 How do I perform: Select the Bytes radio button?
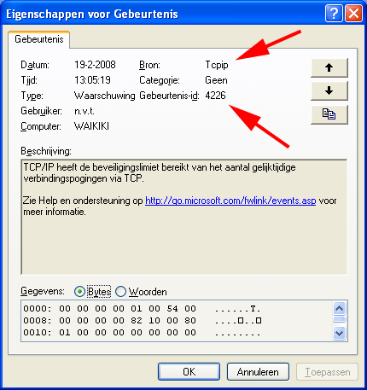coord(79,292)
